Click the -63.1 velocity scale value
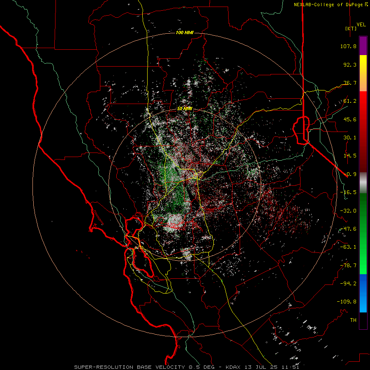This screenshot has height=370, width=370. [348, 247]
